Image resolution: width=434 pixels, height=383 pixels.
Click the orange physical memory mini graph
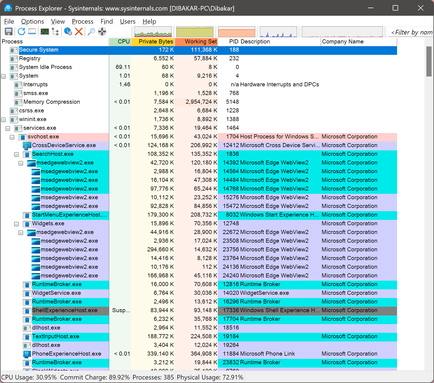[x=237, y=32]
